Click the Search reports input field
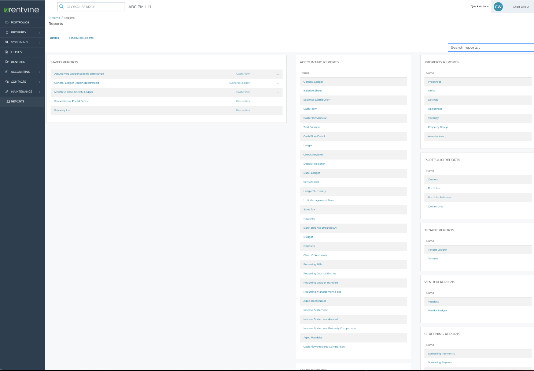The image size is (534, 371). (x=491, y=47)
